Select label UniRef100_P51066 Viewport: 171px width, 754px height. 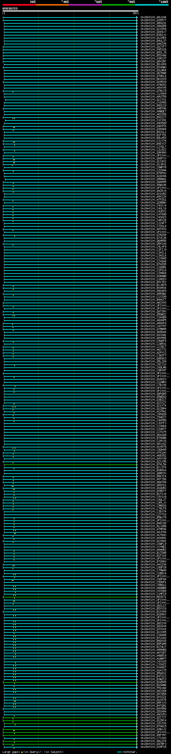153,688
